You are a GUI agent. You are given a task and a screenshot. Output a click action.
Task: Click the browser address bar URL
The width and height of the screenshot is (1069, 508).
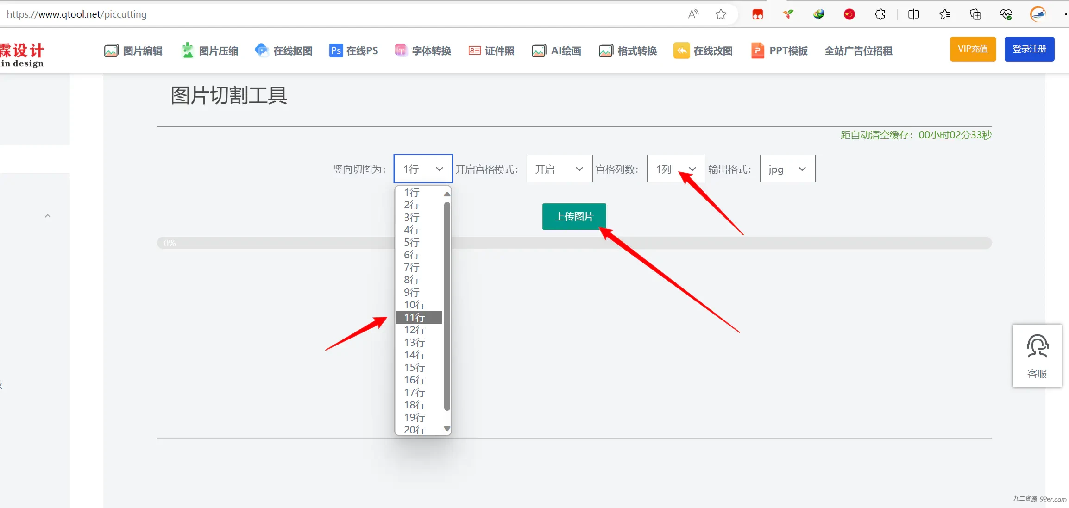pos(76,14)
